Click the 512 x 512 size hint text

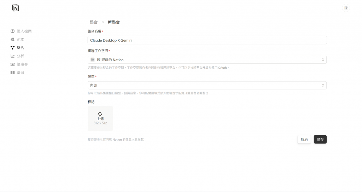pos(100,123)
